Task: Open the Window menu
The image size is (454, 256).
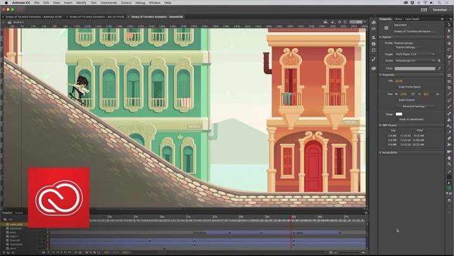Action: pos(154,3)
